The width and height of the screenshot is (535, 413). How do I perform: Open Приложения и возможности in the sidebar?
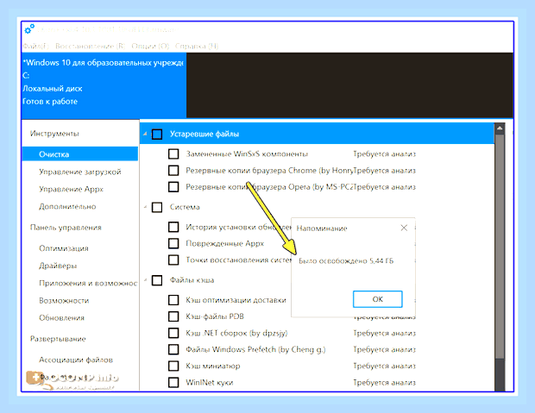[88, 283]
